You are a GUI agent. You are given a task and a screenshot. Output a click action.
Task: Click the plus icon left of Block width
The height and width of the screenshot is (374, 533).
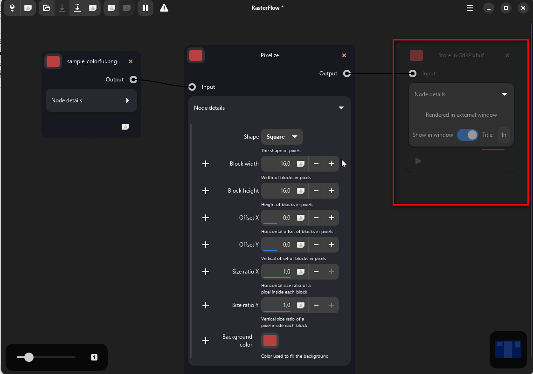(x=206, y=164)
